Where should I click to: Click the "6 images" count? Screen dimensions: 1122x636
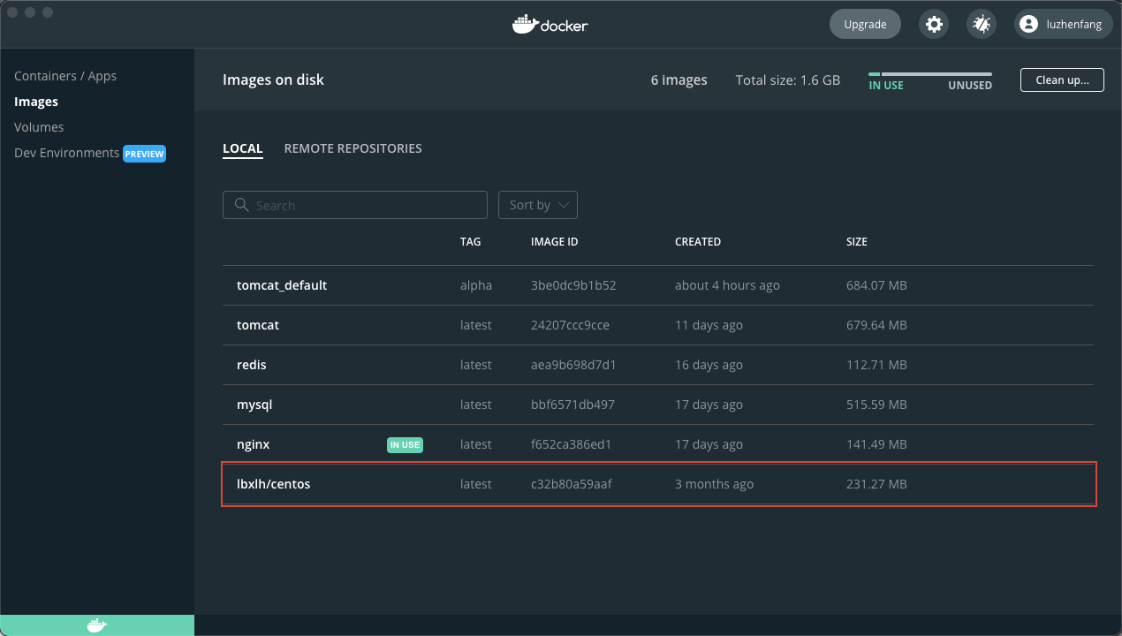(679, 79)
